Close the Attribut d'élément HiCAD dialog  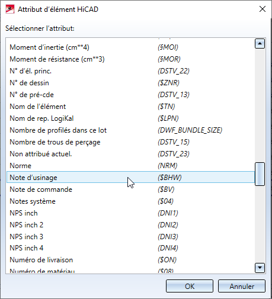pos(263,9)
